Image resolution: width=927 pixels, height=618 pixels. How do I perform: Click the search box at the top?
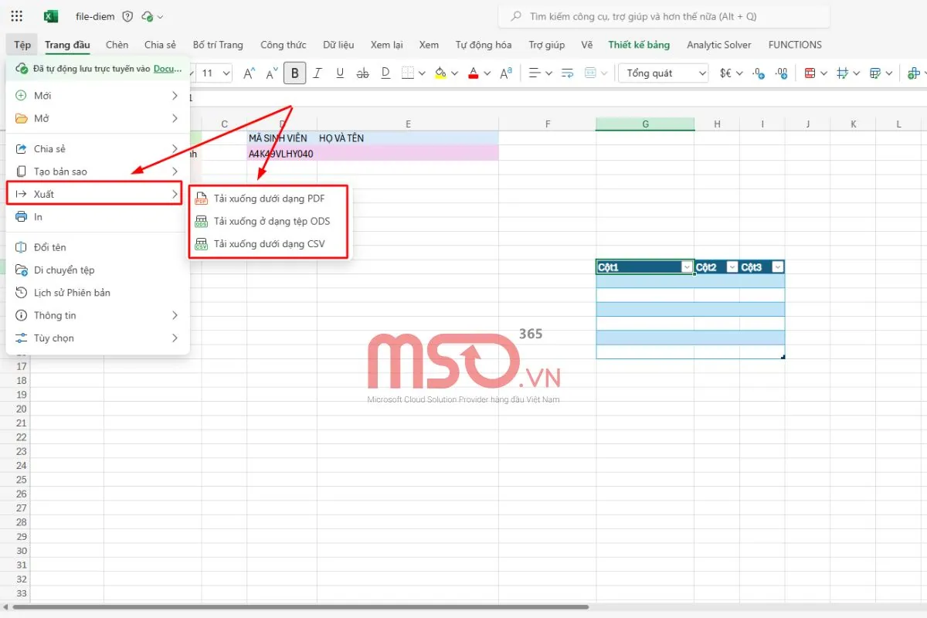[x=664, y=16]
